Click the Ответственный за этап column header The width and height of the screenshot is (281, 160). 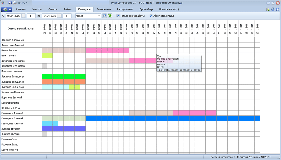[21, 29]
